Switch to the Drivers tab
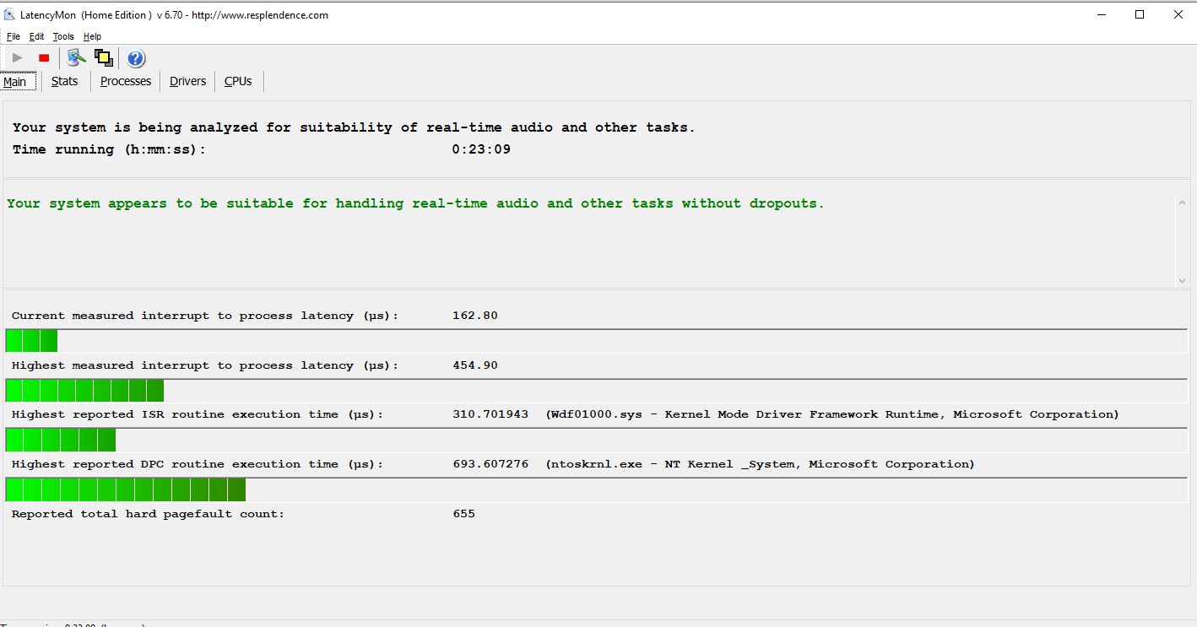The image size is (1197, 627). [x=187, y=81]
